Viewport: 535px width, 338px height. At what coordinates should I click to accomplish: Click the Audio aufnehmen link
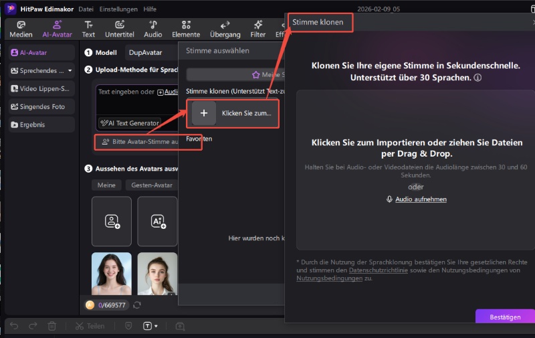[x=421, y=199]
